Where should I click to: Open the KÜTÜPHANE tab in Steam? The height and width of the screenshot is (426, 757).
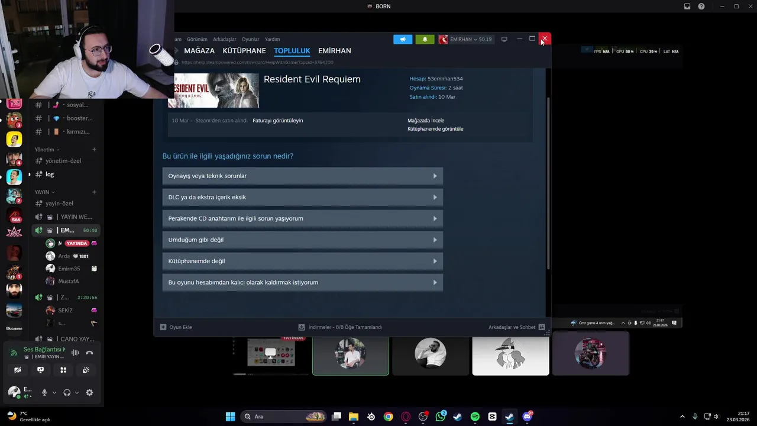click(x=244, y=51)
